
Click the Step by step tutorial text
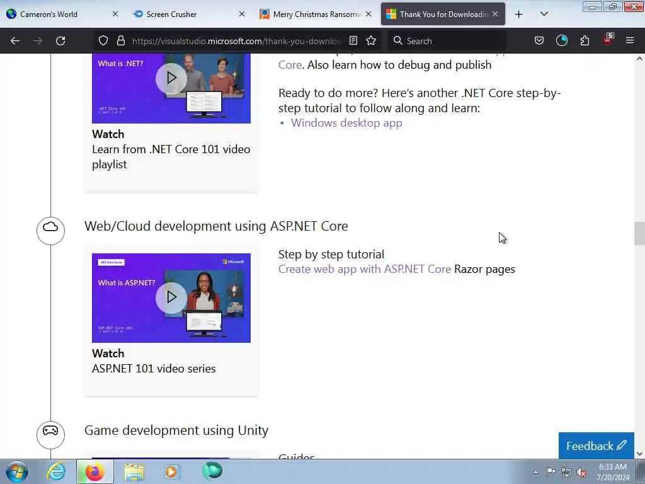click(331, 255)
